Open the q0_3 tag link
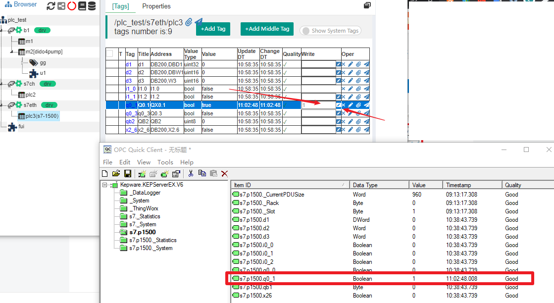This screenshot has width=554, height=303. (131, 113)
